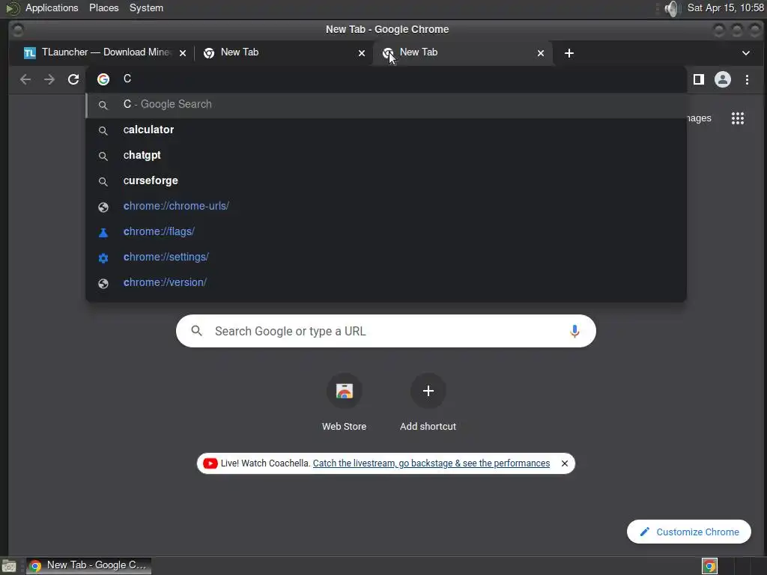Open the Chrome profile avatar
The width and height of the screenshot is (767, 575).
(723, 79)
